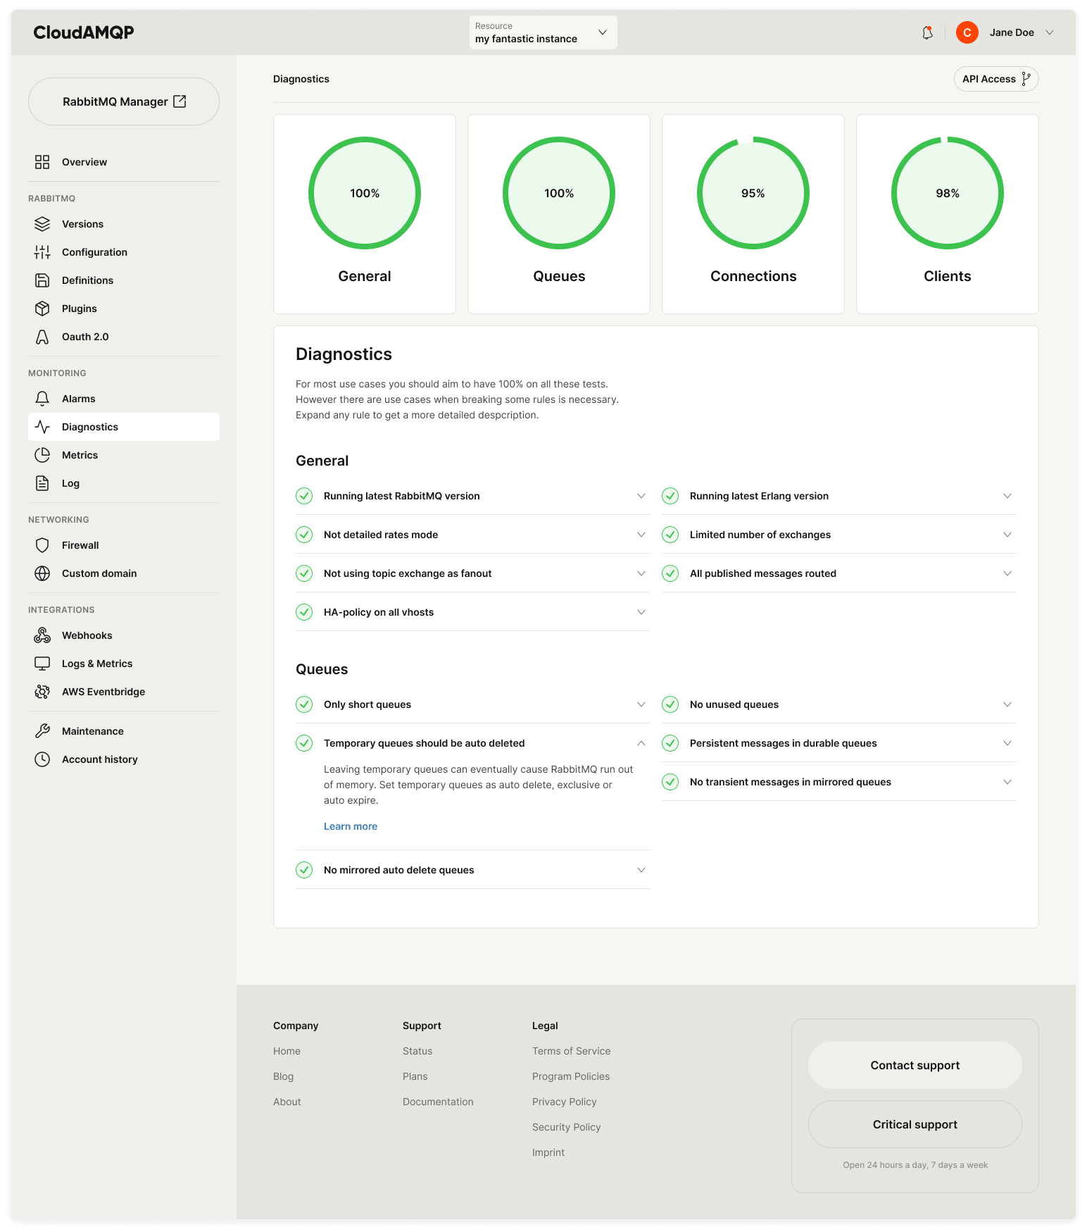1087x1232 pixels.
Task: Select Diagnostics in the sidebar menu
Action: pyautogui.click(x=124, y=427)
